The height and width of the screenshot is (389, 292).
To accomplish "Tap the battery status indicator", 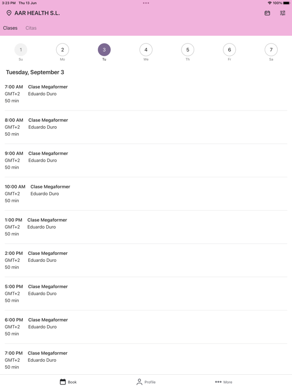I will (286, 3).
